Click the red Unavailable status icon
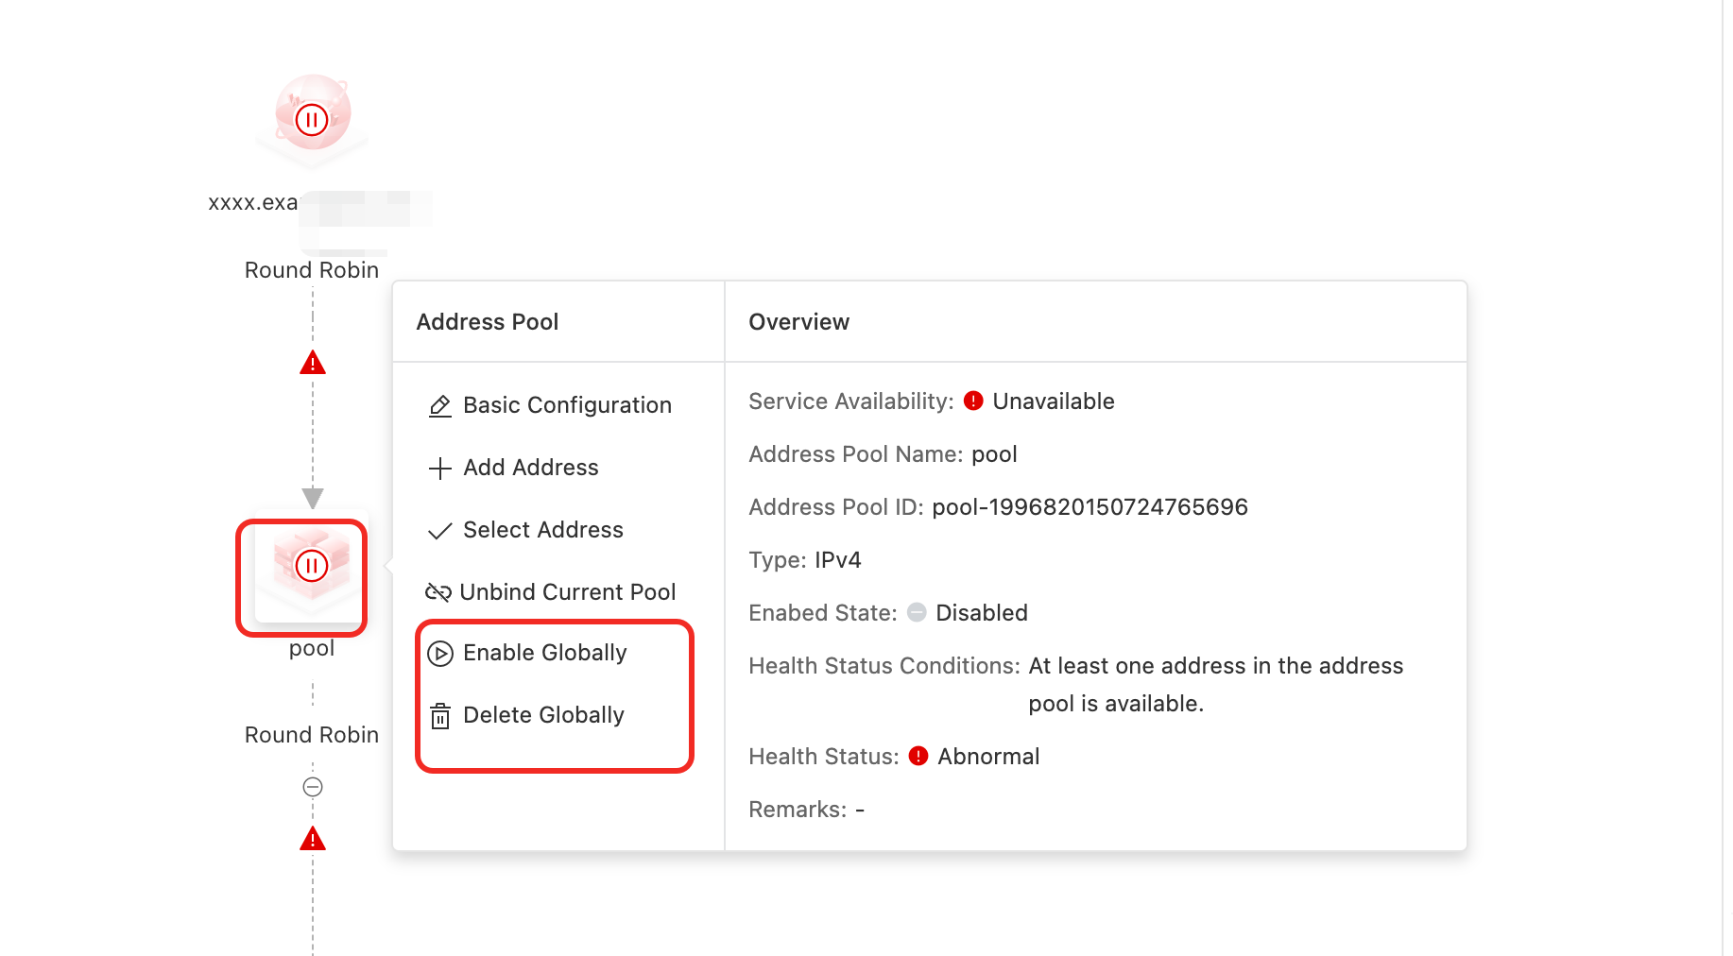Screen dimensions: 1733x956 973,401
